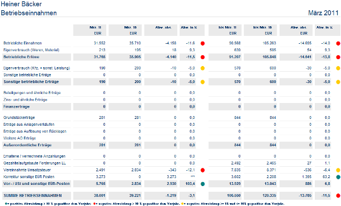The height and width of the screenshot is (206, 341).
Task: Click the Betriebseinnahmen report title
Action: [29, 13]
